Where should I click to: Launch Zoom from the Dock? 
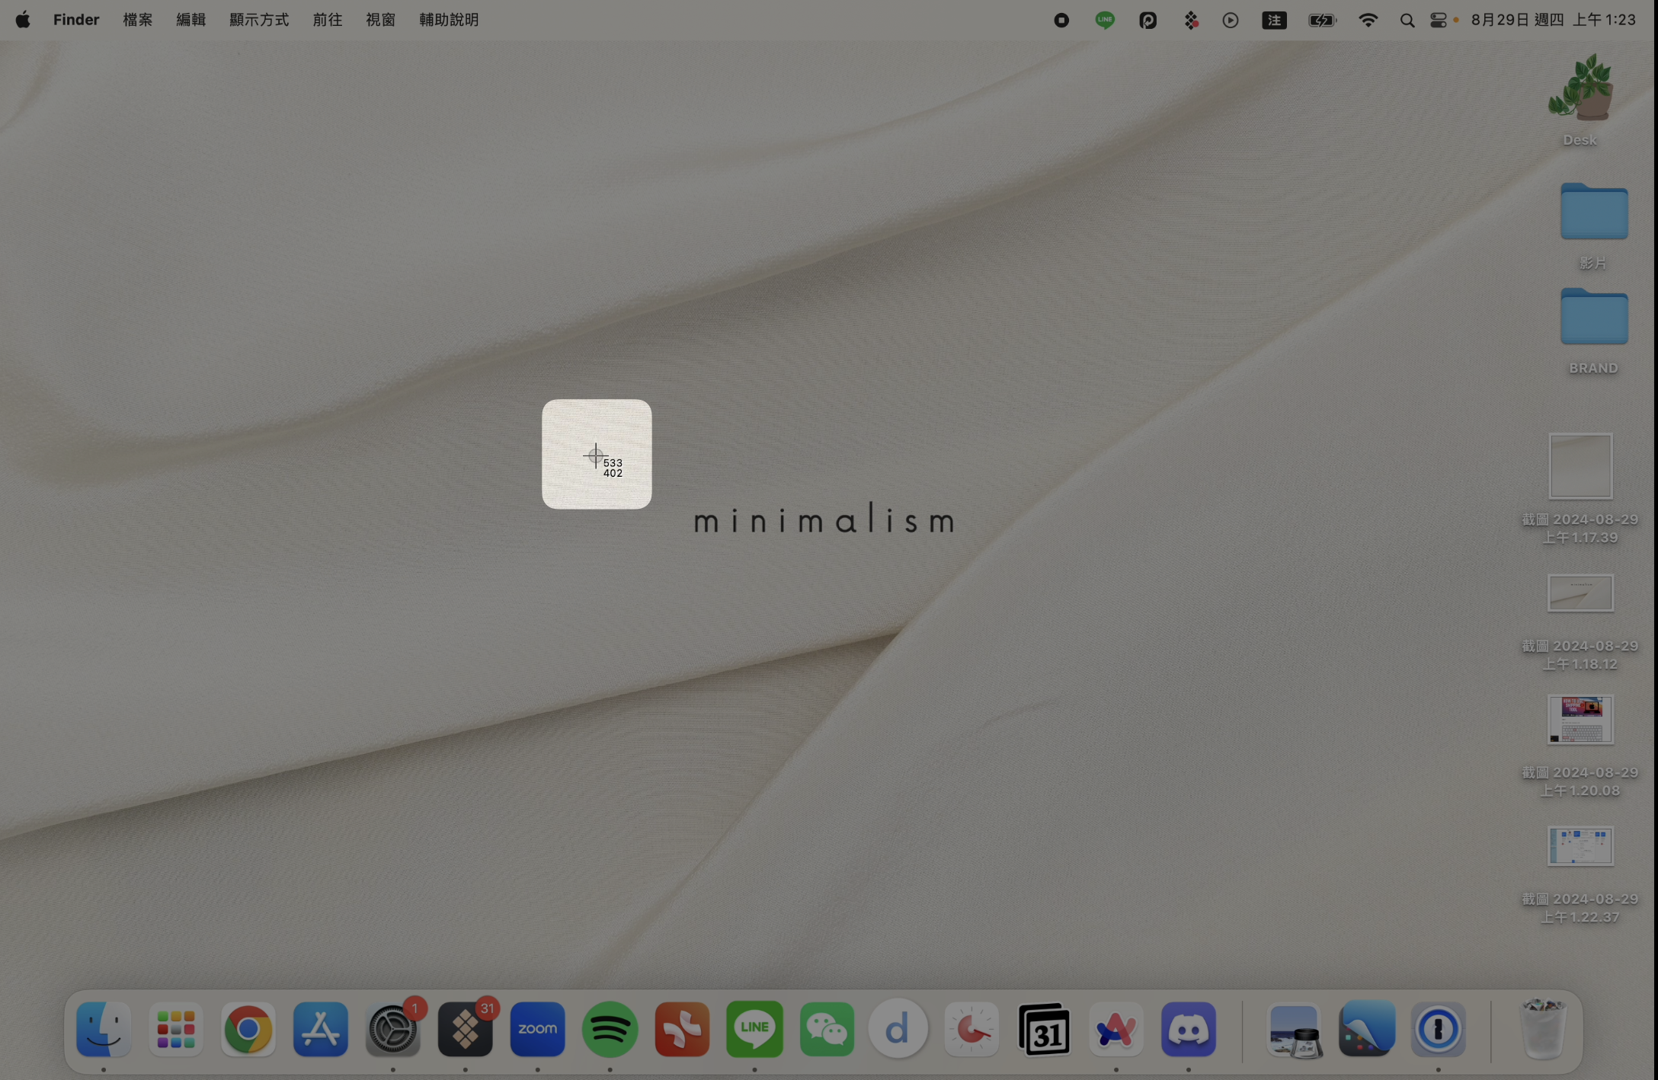538,1030
